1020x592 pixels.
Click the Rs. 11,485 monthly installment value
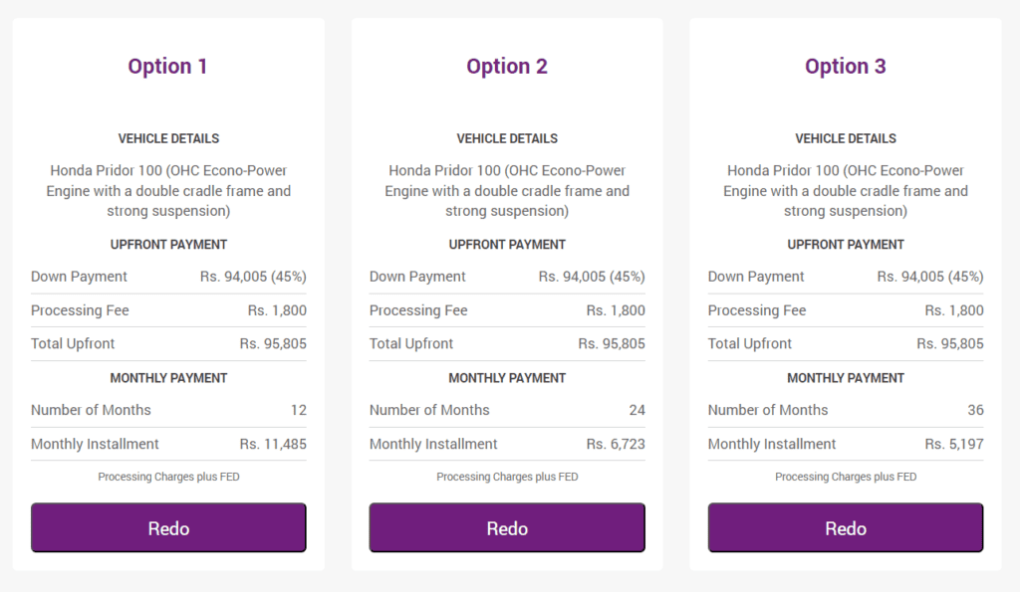(273, 444)
